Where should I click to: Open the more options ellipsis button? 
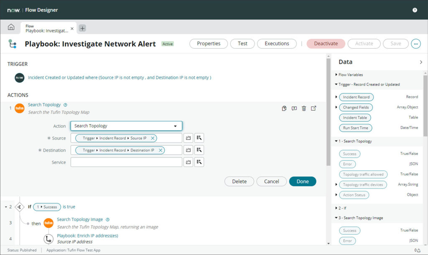pyautogui.click(x=415, y=44)
